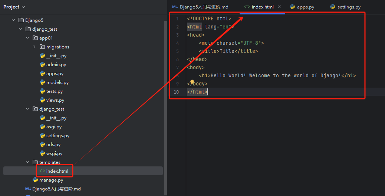Select views.py in the project tree

tap(55, 100)
